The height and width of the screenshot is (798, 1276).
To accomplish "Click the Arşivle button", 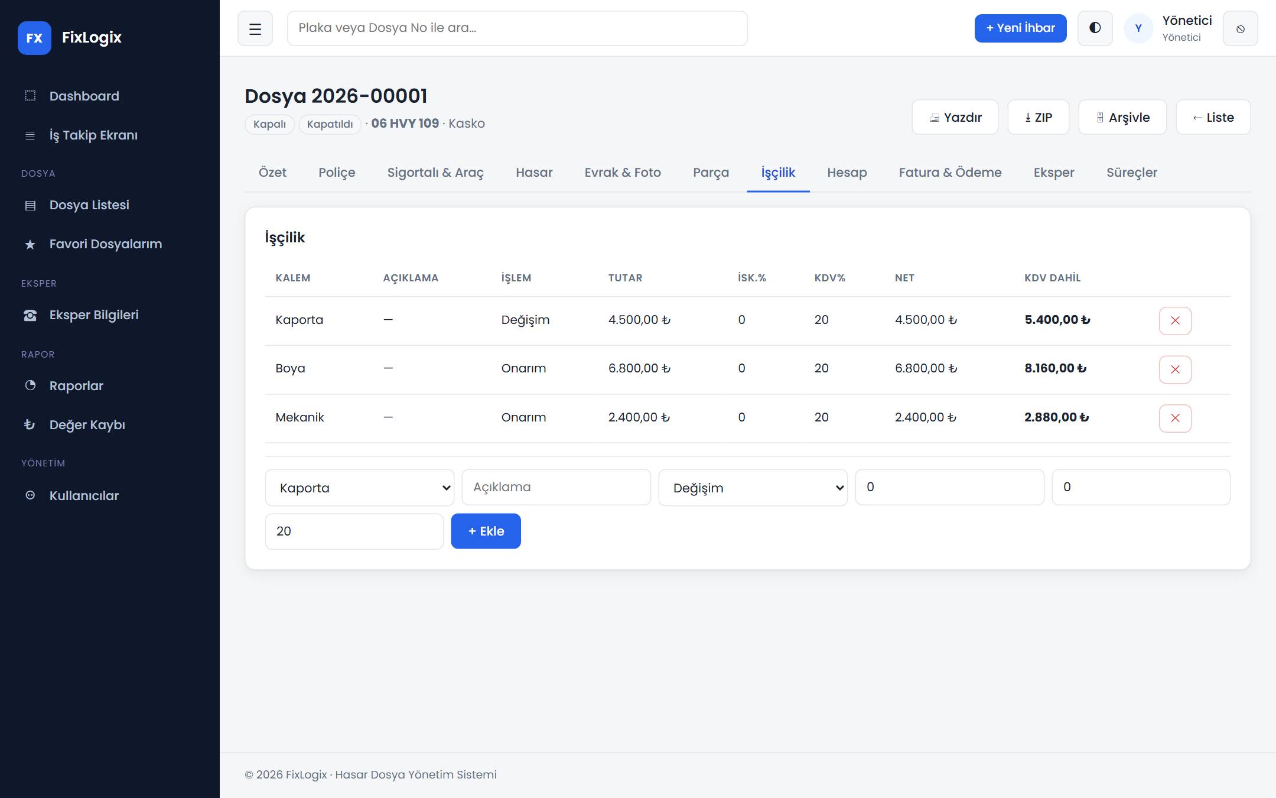I will tap(1122, 117).
